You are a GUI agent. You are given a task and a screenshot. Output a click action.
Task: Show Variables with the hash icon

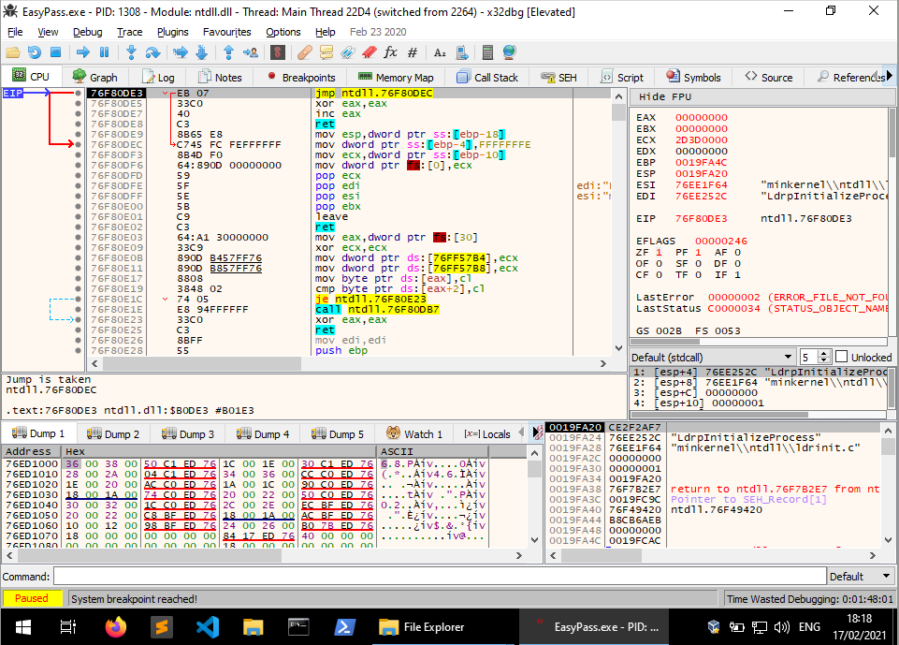coord(413,52)
